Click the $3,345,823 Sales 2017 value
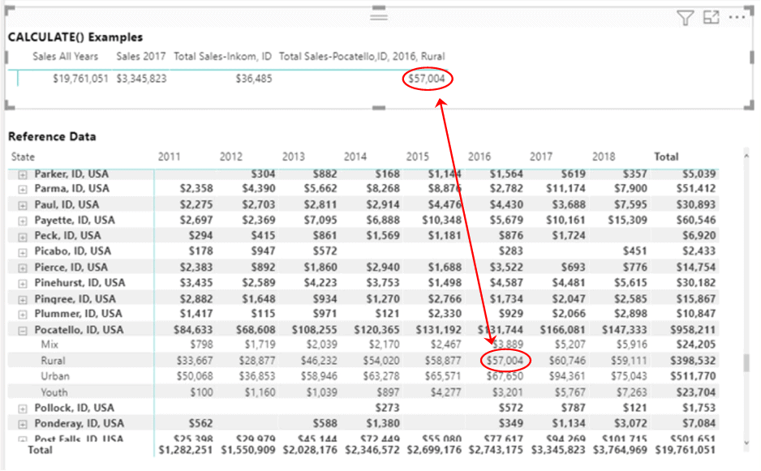The height and width of the screenshot is (471, 761). click(x=141, y=79)
